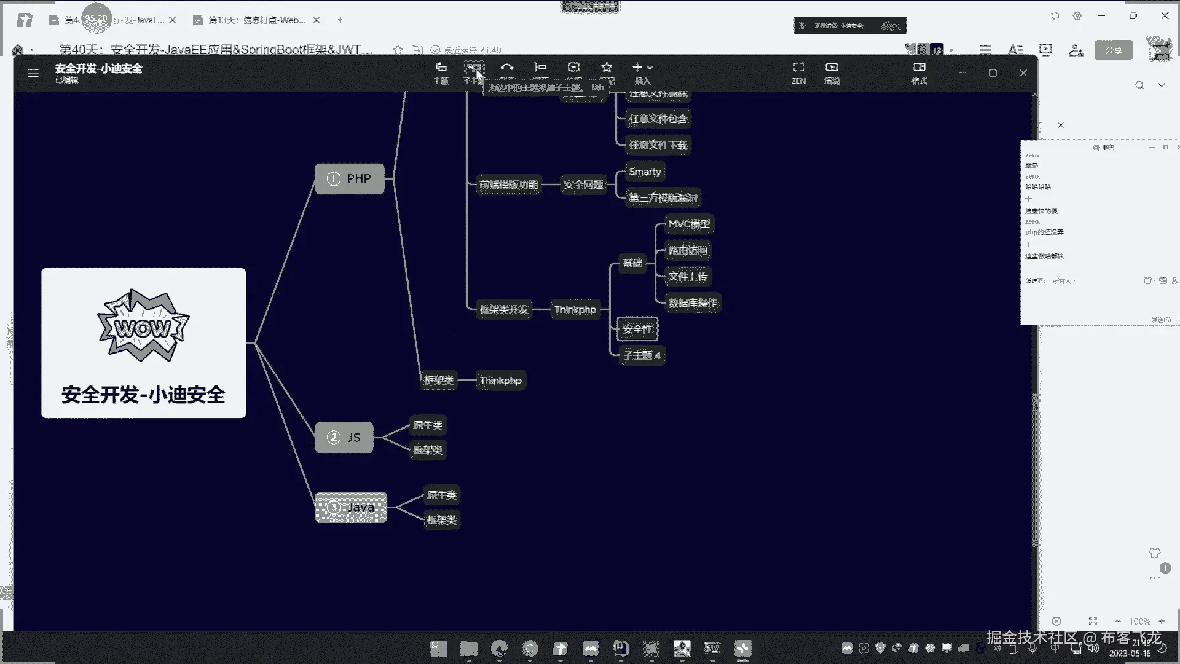The height and width of the screenshot is (664, 1180).
Task: Click the 子主题 add subtopic icon
Action: [x=474, y=68]
